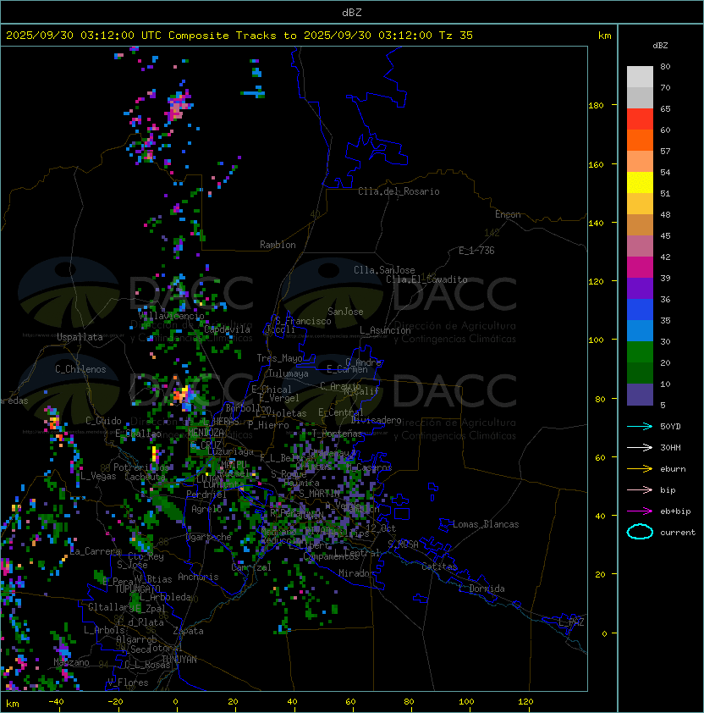
Task: Click the 'L_Asuncion' map label
Action: pos(385,330)
